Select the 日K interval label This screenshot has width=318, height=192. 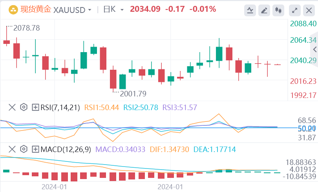(x=110, y=9)
